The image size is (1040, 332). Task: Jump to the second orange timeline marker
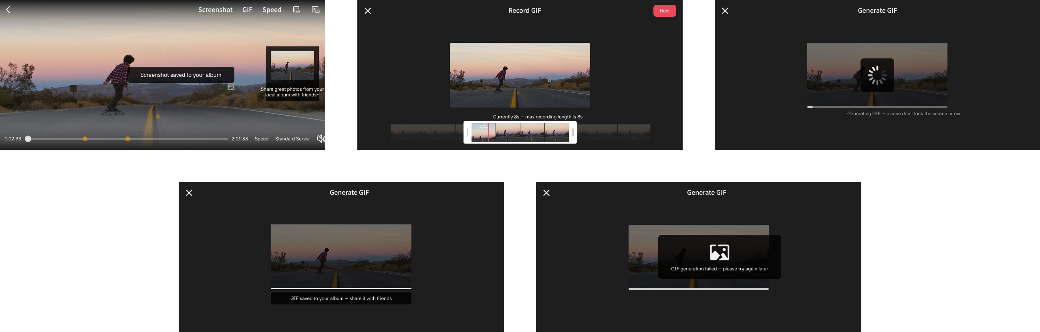[127, 139]
